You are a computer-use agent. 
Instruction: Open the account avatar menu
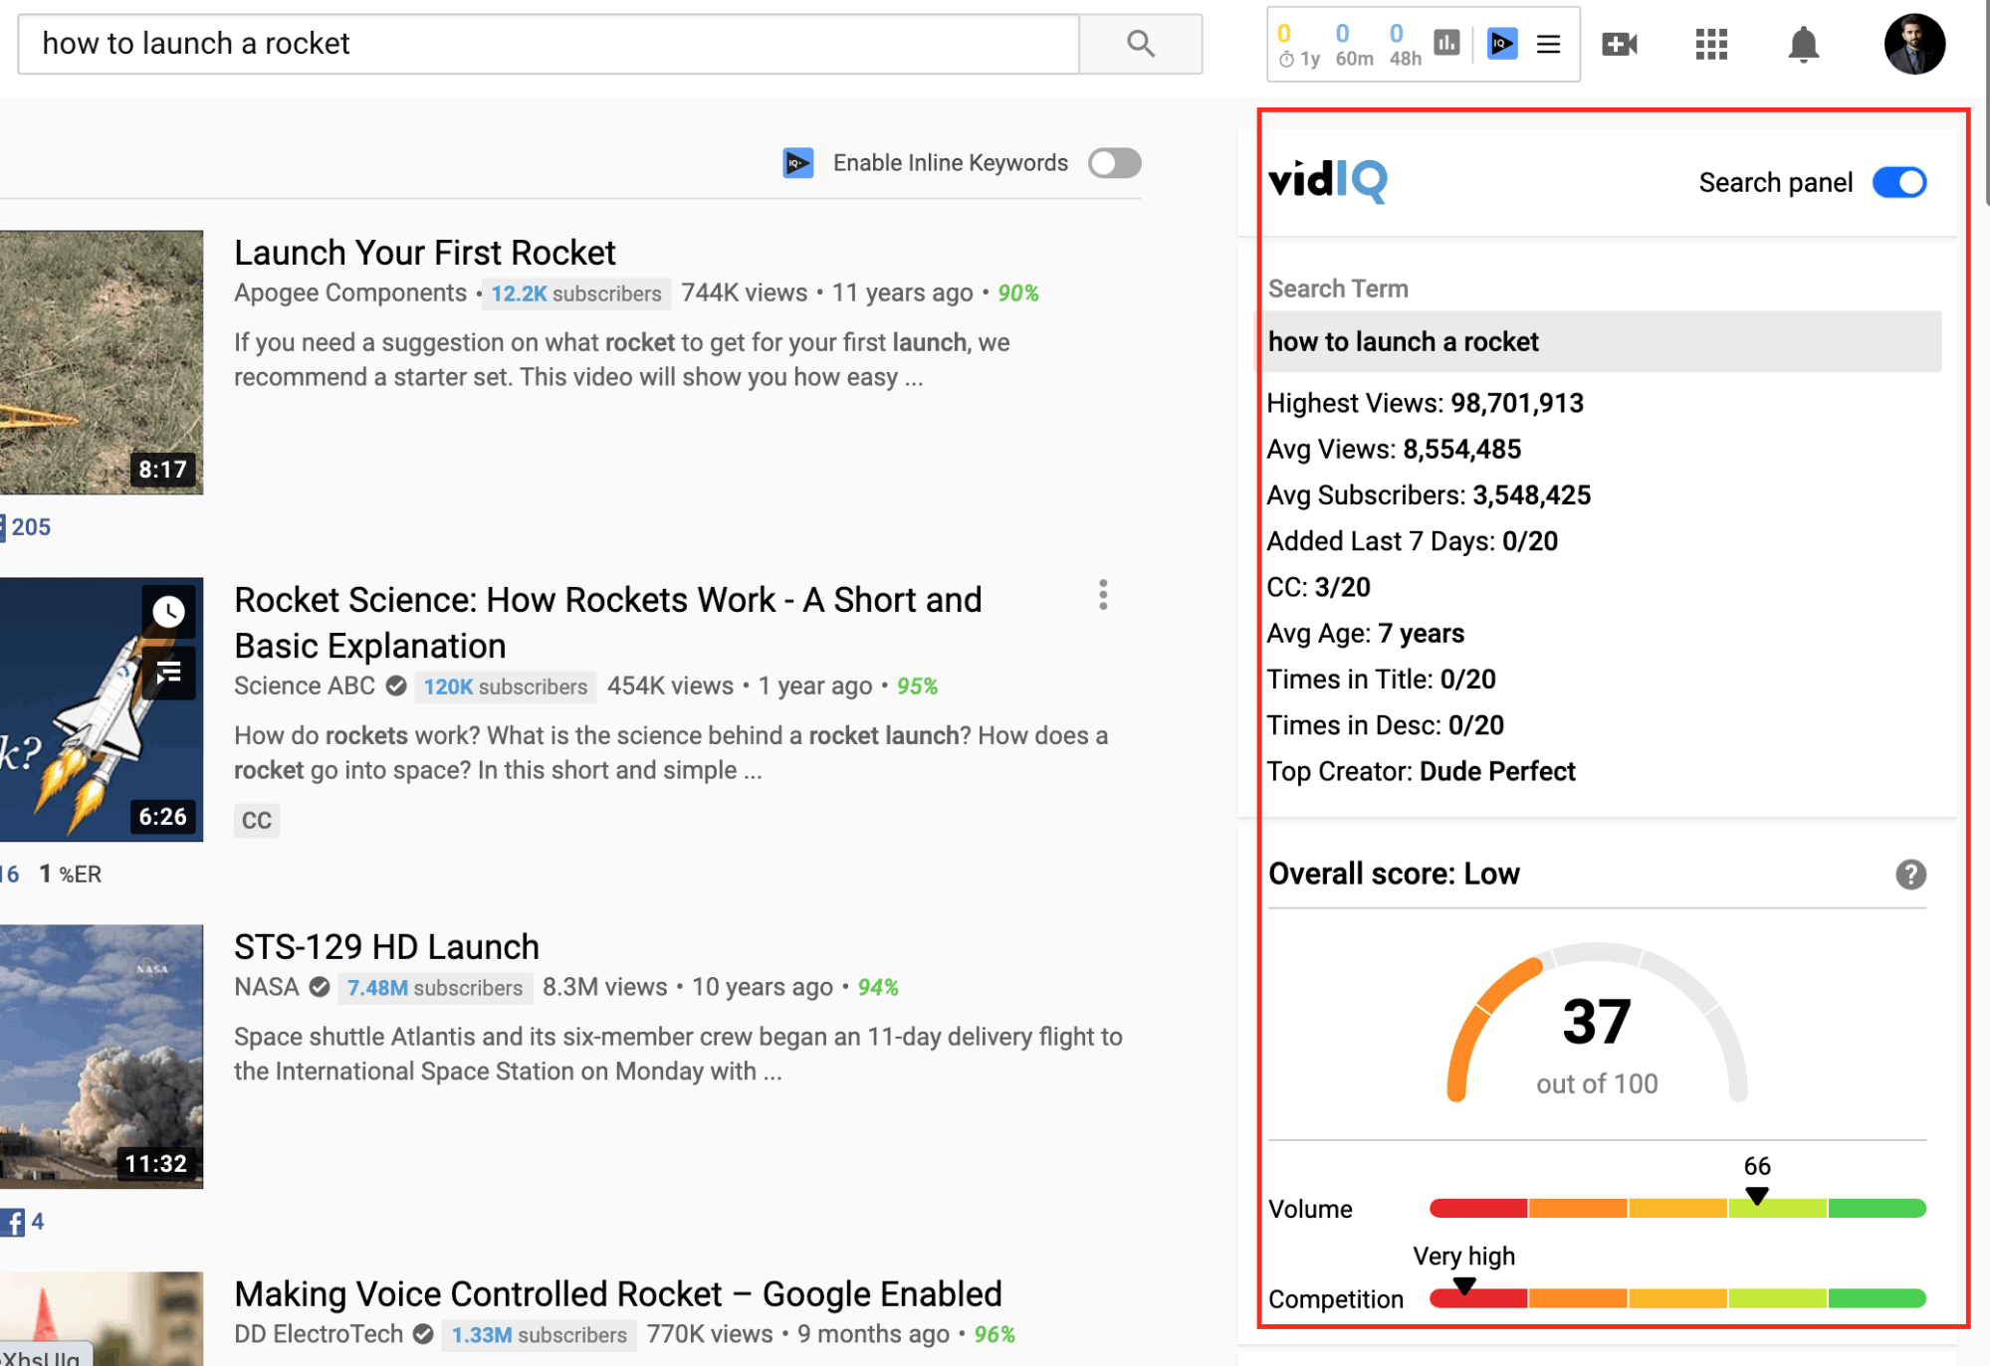[1913, 44]
